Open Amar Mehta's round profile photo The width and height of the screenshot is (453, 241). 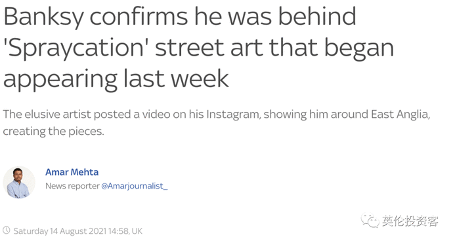pyautogui.click(x=19, y=182)
